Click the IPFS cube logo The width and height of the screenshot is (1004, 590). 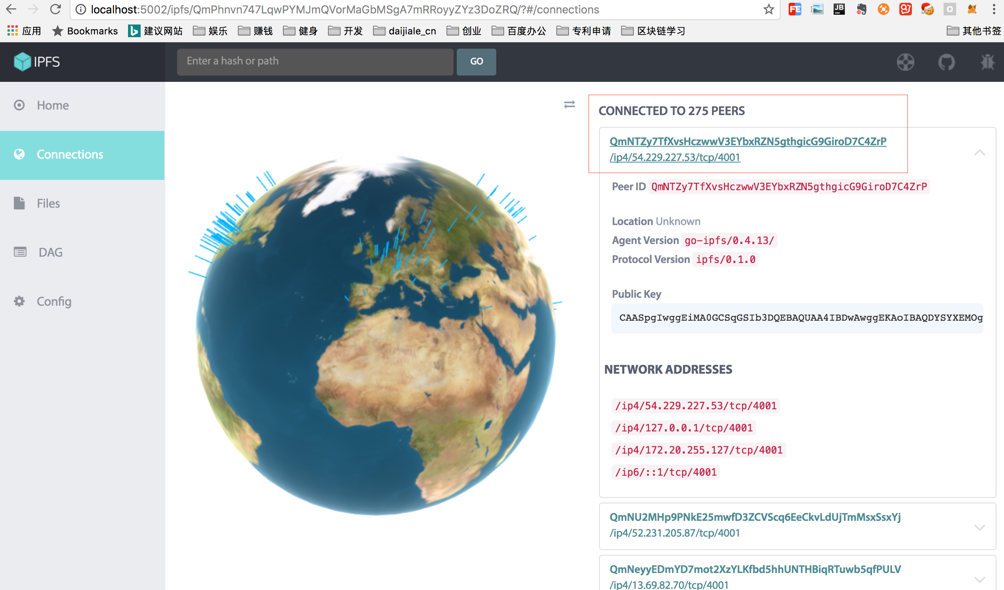(x=22, y=61)
